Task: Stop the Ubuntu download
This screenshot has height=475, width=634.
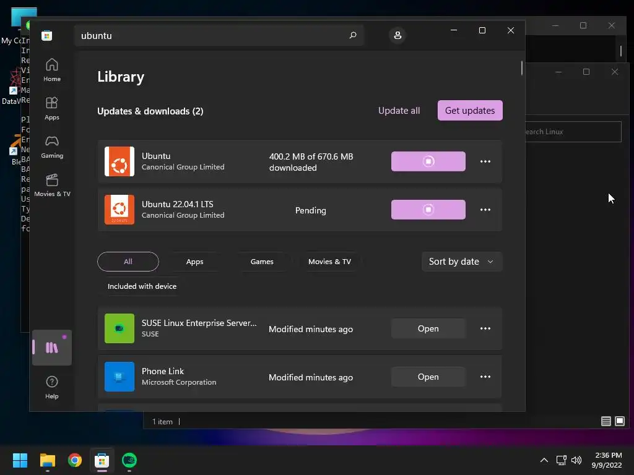Action: [x=428, y=161]
